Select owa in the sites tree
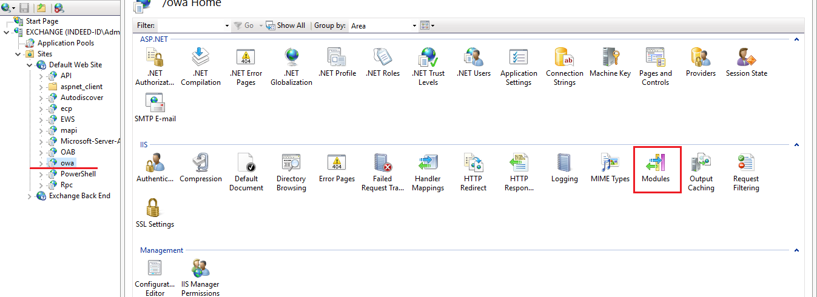Image resolution: width=817 pixels, height=297 pixels. (67, 163)
